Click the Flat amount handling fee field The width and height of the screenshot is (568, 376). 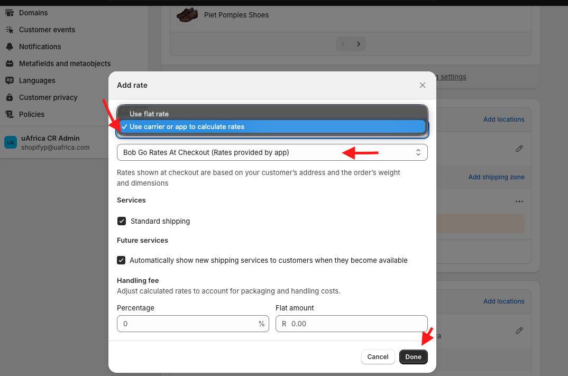tap(354, 324)
